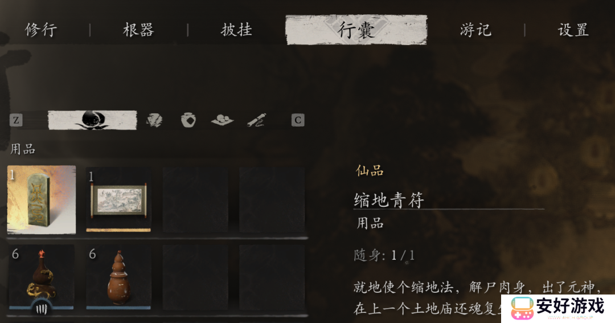Select the 缩地青符 jade talisman item
Image resolution: width=615 pixels, height=323 pixels.
click(x=42, y=200)
